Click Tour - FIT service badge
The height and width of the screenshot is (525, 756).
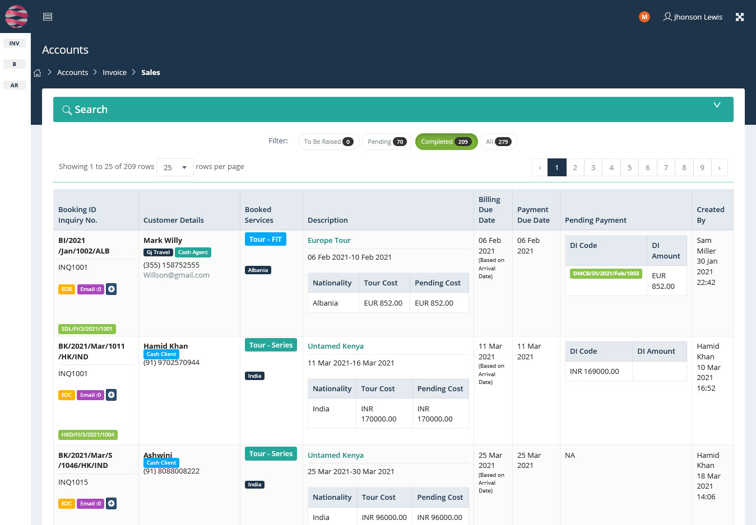266,240
